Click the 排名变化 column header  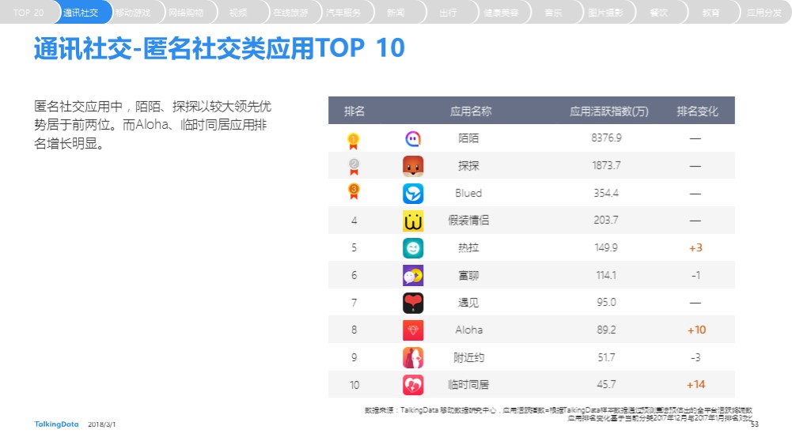[697, 111]
